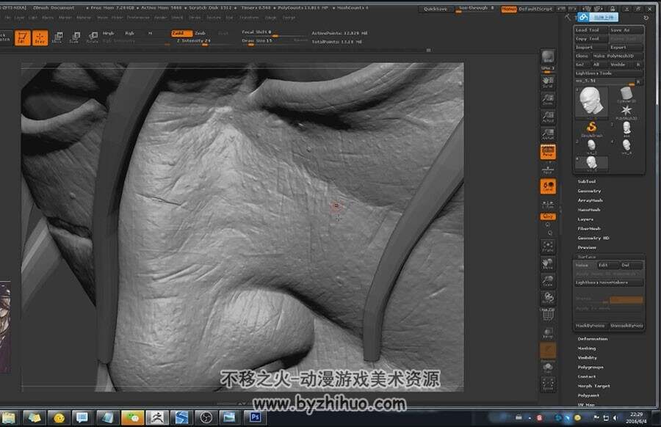Screen dimensions: 661x427
Task: Select the SimpleBrush tool thumbnail
Action: coord(591,128)
